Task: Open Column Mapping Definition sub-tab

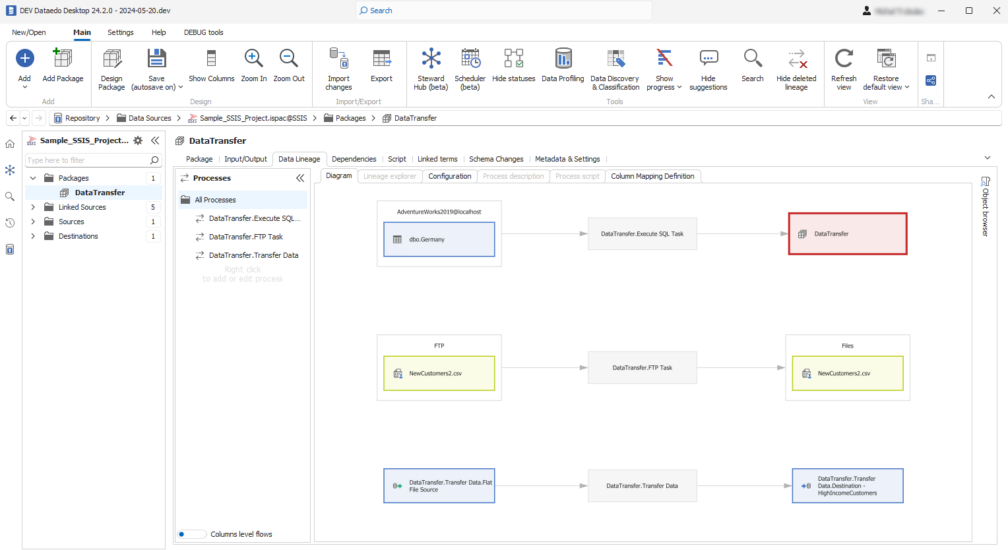Action: (652, 176)
